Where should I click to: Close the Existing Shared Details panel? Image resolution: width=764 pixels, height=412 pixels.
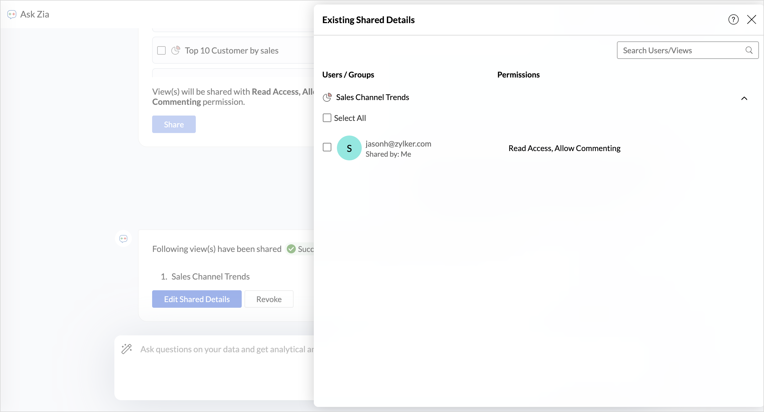coord(751,19)
